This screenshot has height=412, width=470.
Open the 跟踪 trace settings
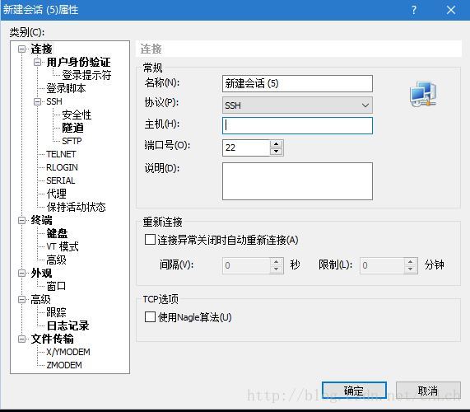[x=56, y=312]
